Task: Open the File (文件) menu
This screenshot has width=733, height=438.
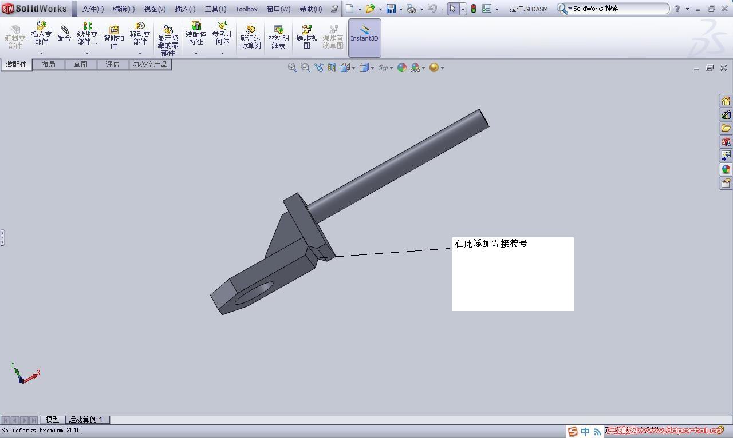Action: pyautogui.click(x=93, y=9)
